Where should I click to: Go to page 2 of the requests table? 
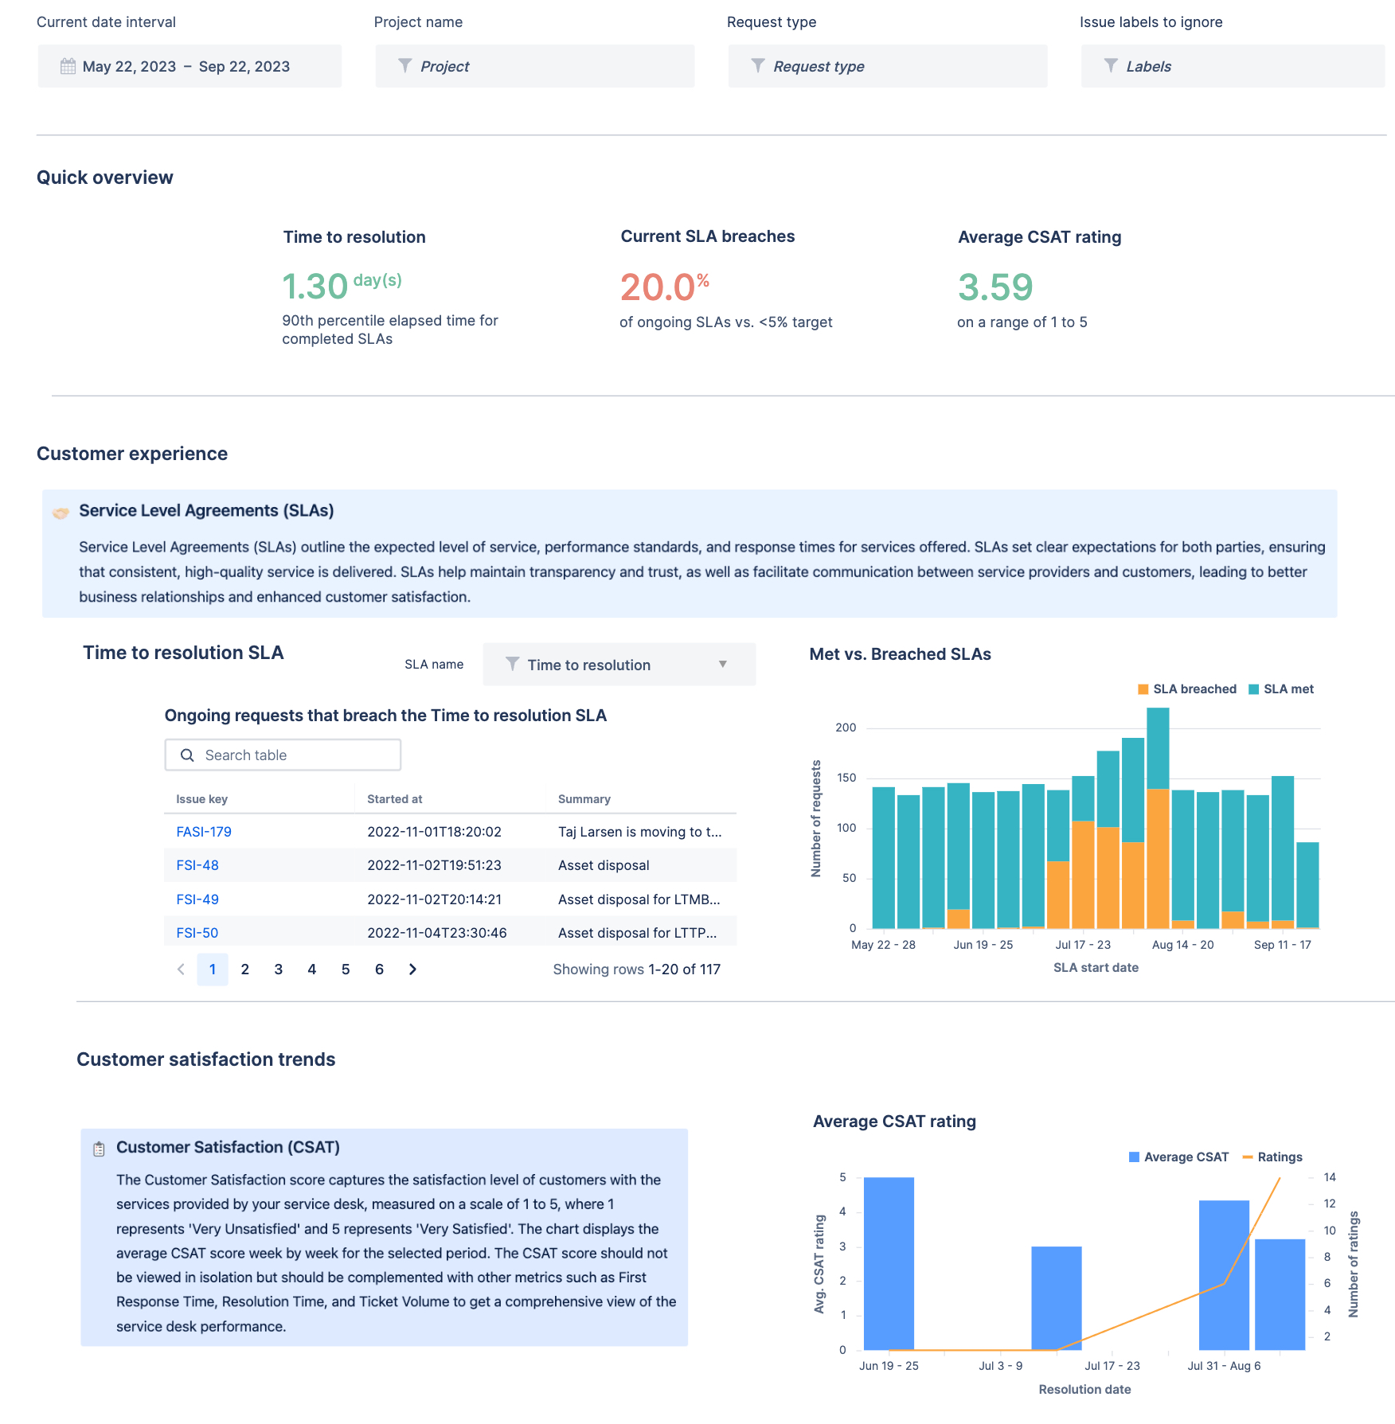(245, 969)
